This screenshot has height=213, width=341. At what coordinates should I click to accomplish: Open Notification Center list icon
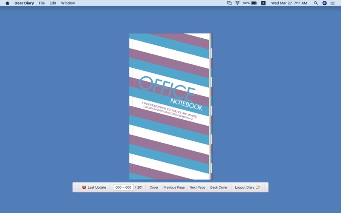332,3
